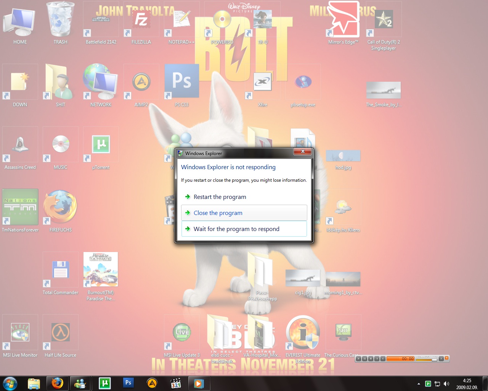This screenshot has height=391, width=488.
Task: Click the mini player eject button
Action: pos(441,359)
